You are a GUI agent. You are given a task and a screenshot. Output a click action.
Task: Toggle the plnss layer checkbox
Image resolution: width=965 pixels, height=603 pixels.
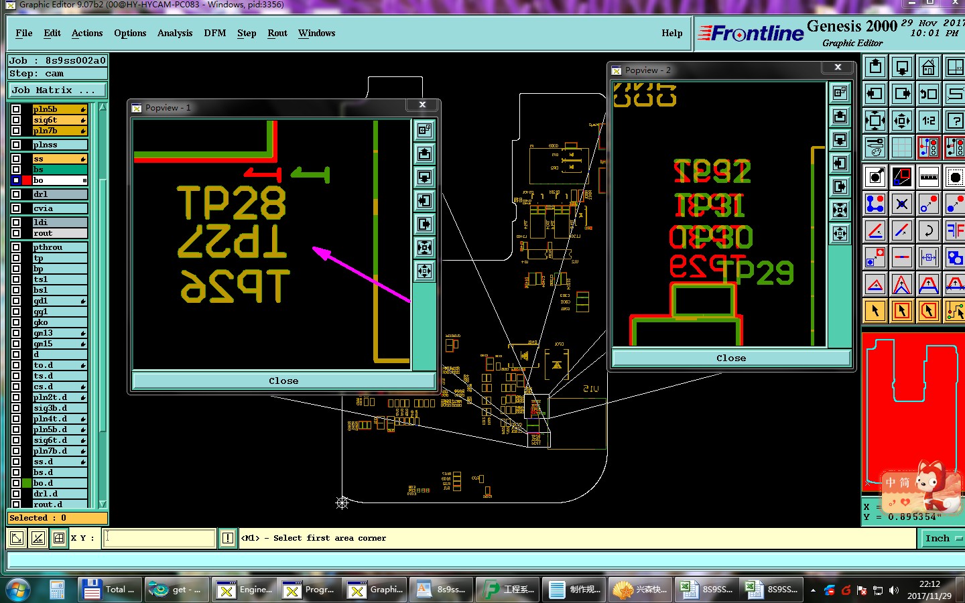16,145
